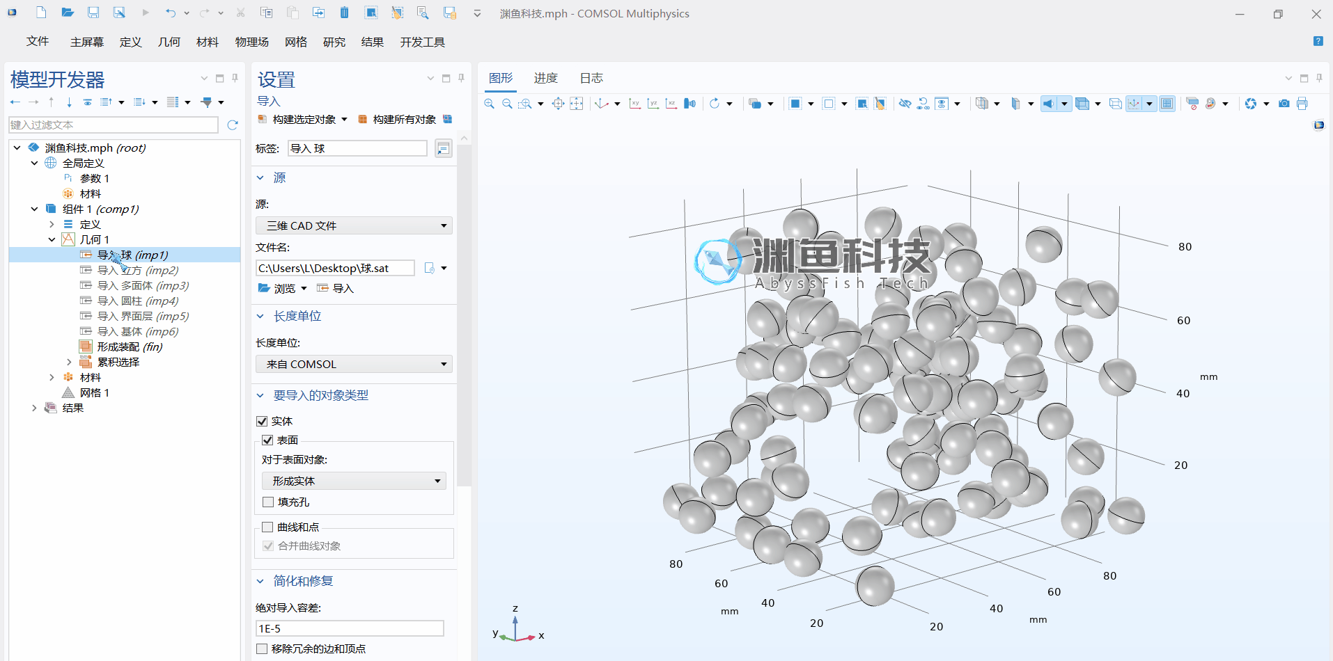The height and width of the screenshot is (661, 1333).
Task: Click the trash can delete icon in top toolbar
Action: click(344, 13)
